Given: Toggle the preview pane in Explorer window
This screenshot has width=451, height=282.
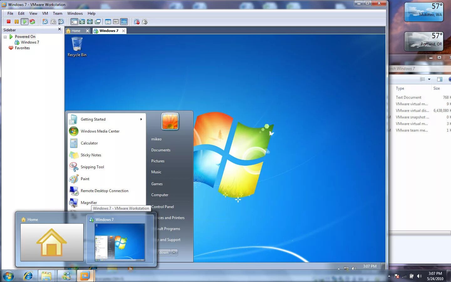Looking at the screenshot, I should click(440, 79).
